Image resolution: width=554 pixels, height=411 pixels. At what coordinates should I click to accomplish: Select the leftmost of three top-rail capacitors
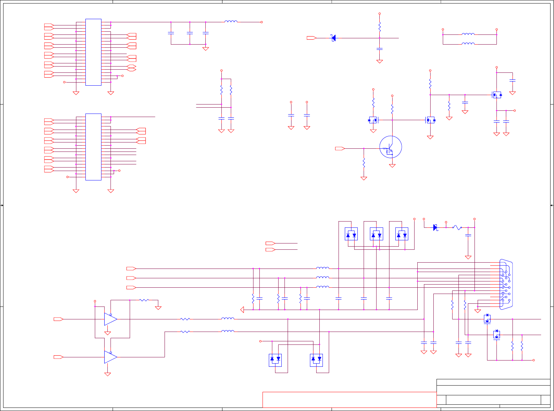click(x=171, y=33)
